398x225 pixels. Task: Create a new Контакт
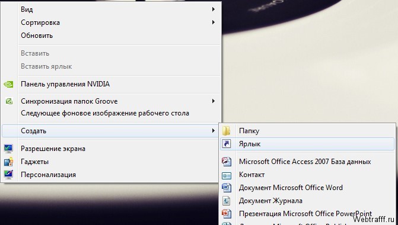click(307, 175)
